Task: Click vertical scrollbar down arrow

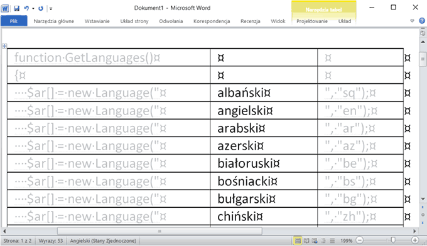Action: click(423, 199)
